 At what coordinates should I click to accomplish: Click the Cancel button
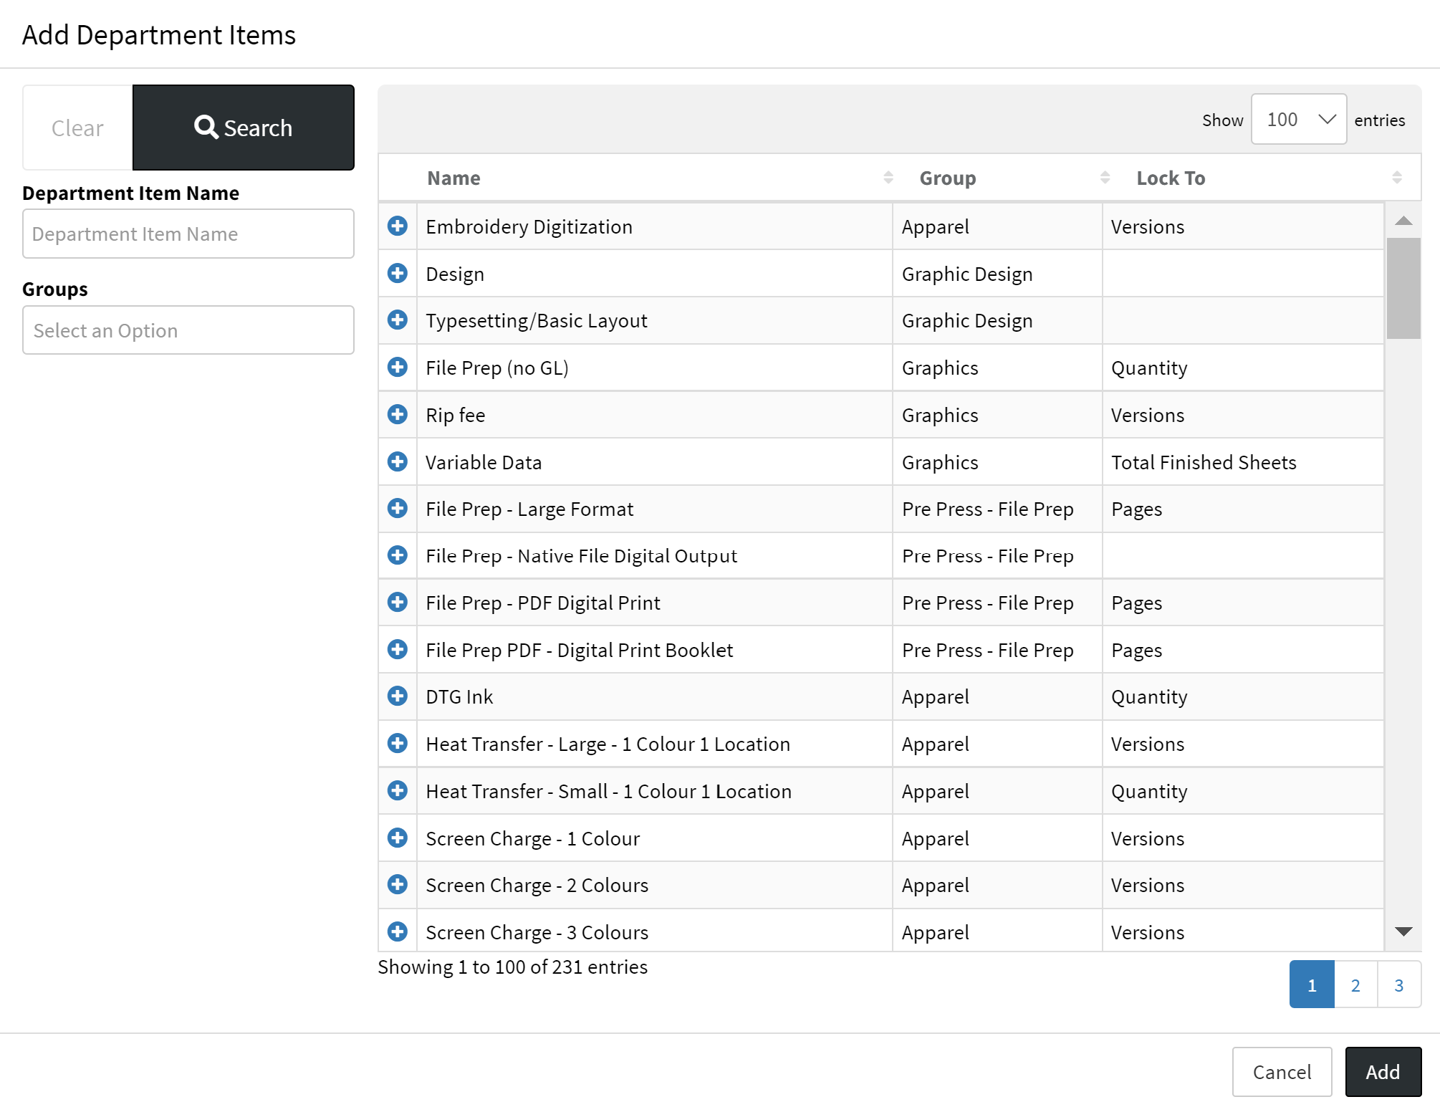click(x=1282, y=1072)
